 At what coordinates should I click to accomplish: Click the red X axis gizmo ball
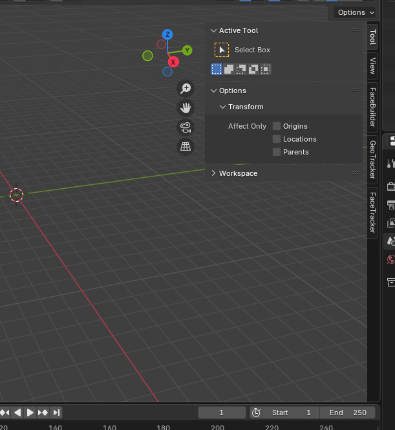coord(173,62)
